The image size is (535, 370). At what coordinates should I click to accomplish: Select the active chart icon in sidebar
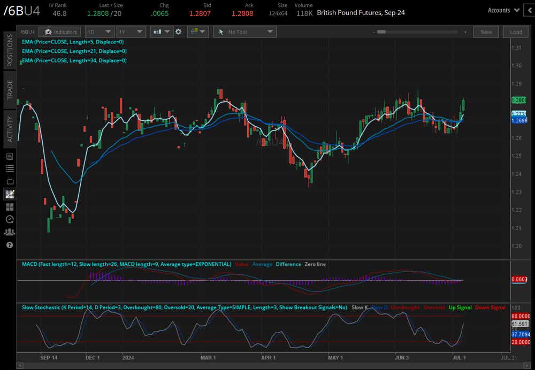point(10,194)
